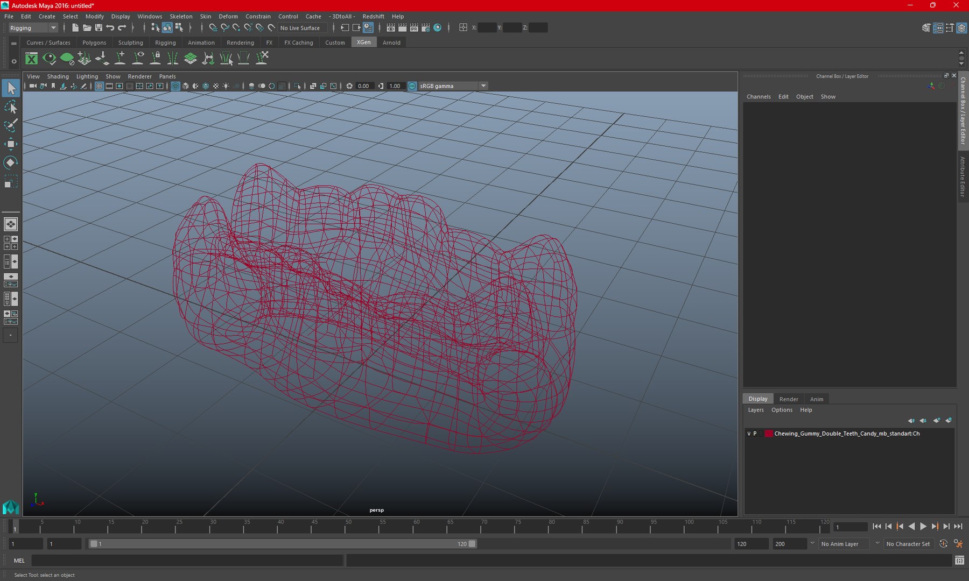Click the layer's red color swatch
This screenshot has height=581, width=969.
tap(769, 434)
